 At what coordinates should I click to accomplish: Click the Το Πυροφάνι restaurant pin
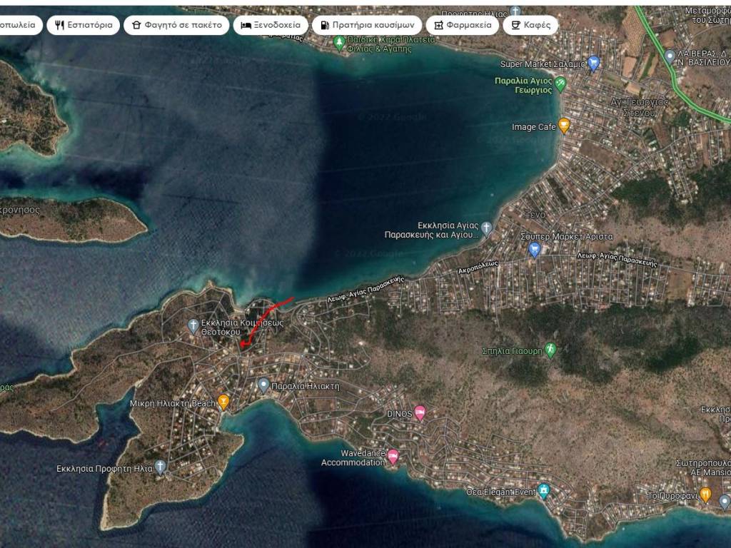(x=705, y=494)
